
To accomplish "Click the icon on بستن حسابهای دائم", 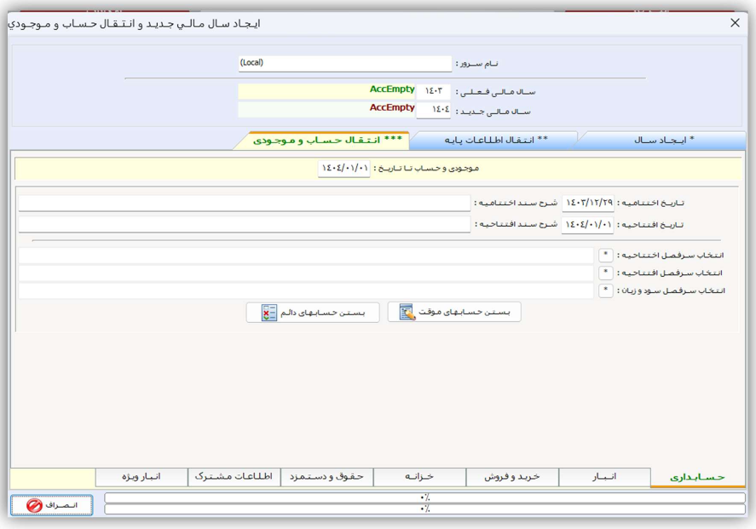I will tap(269, 313).
